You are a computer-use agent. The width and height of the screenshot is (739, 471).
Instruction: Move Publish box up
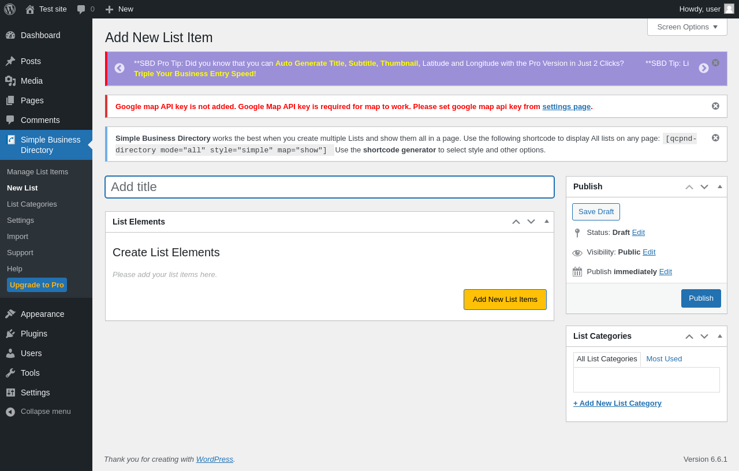click(x=689, y=186)
